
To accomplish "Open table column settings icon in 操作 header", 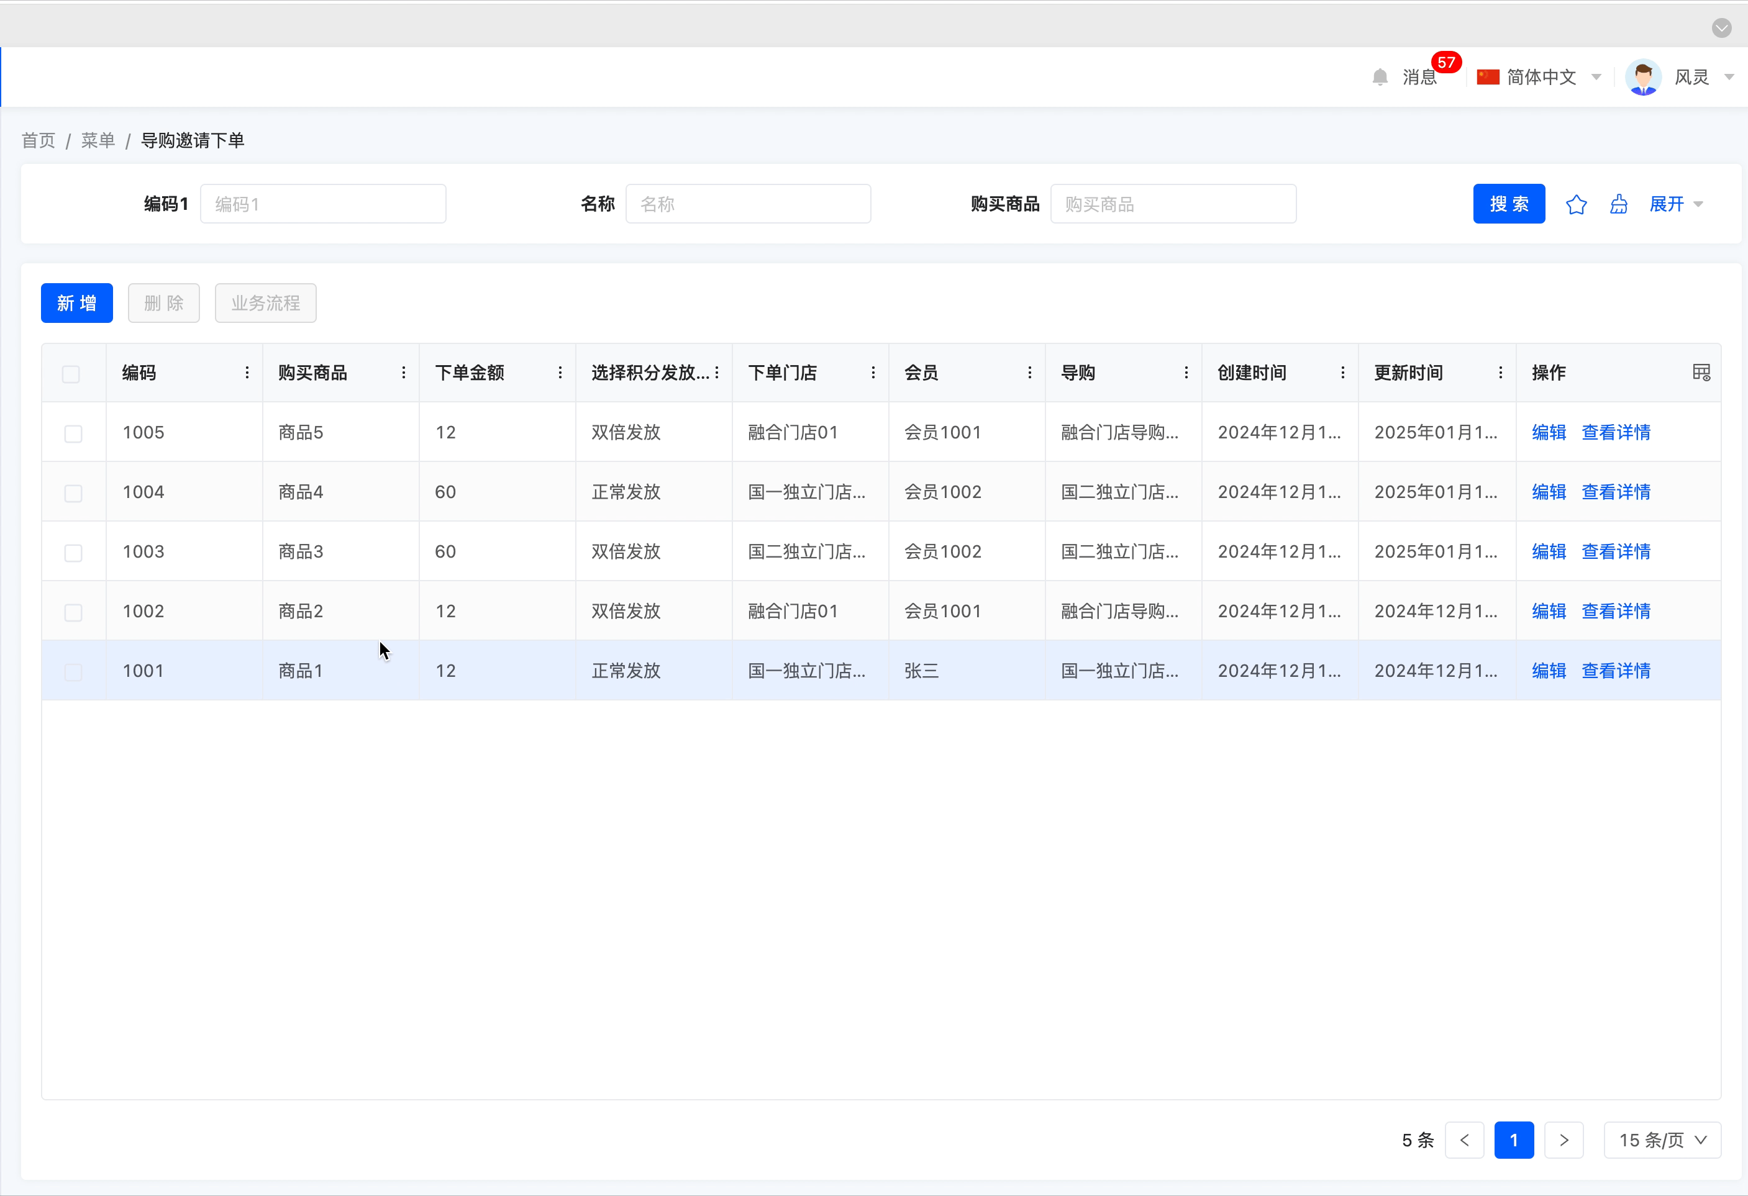I will point(1701,373).
